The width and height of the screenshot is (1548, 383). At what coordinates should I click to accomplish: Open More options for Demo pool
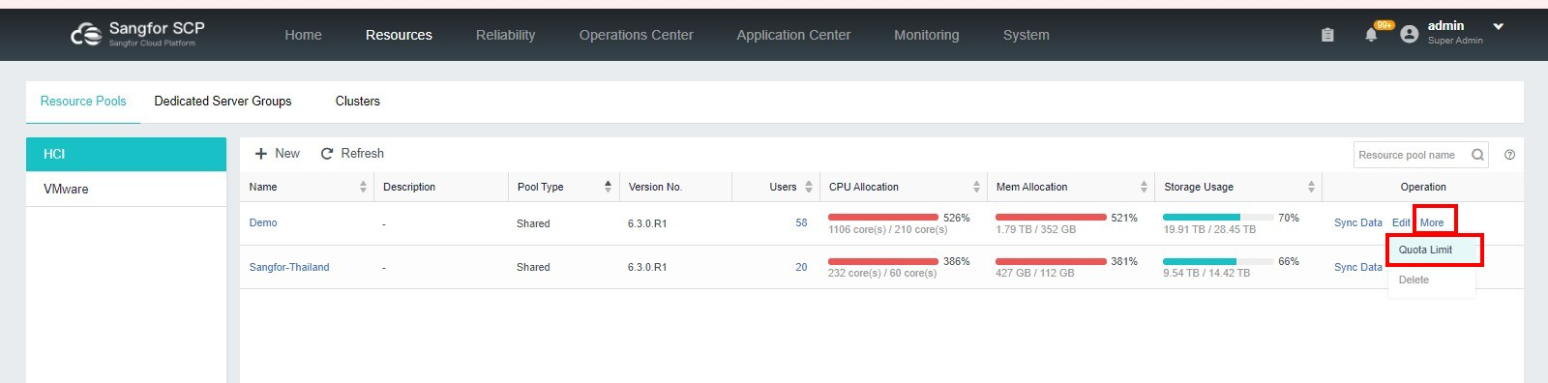pyautogui.click(x=1432, y=222)
